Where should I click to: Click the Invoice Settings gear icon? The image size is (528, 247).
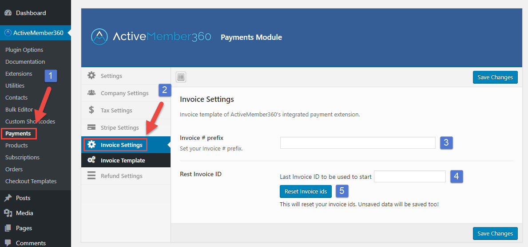pyautogui.click(x=91, y=145)
